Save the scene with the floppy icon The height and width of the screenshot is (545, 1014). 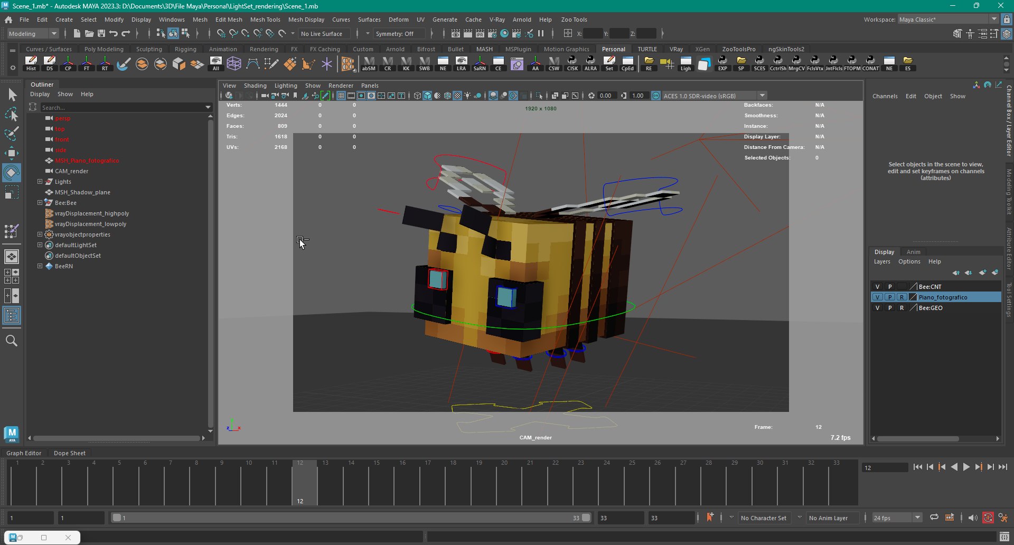click(x=101, y=34)
